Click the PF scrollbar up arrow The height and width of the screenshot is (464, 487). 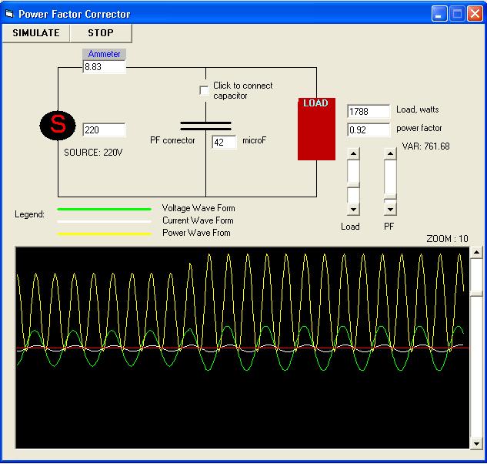390,154
